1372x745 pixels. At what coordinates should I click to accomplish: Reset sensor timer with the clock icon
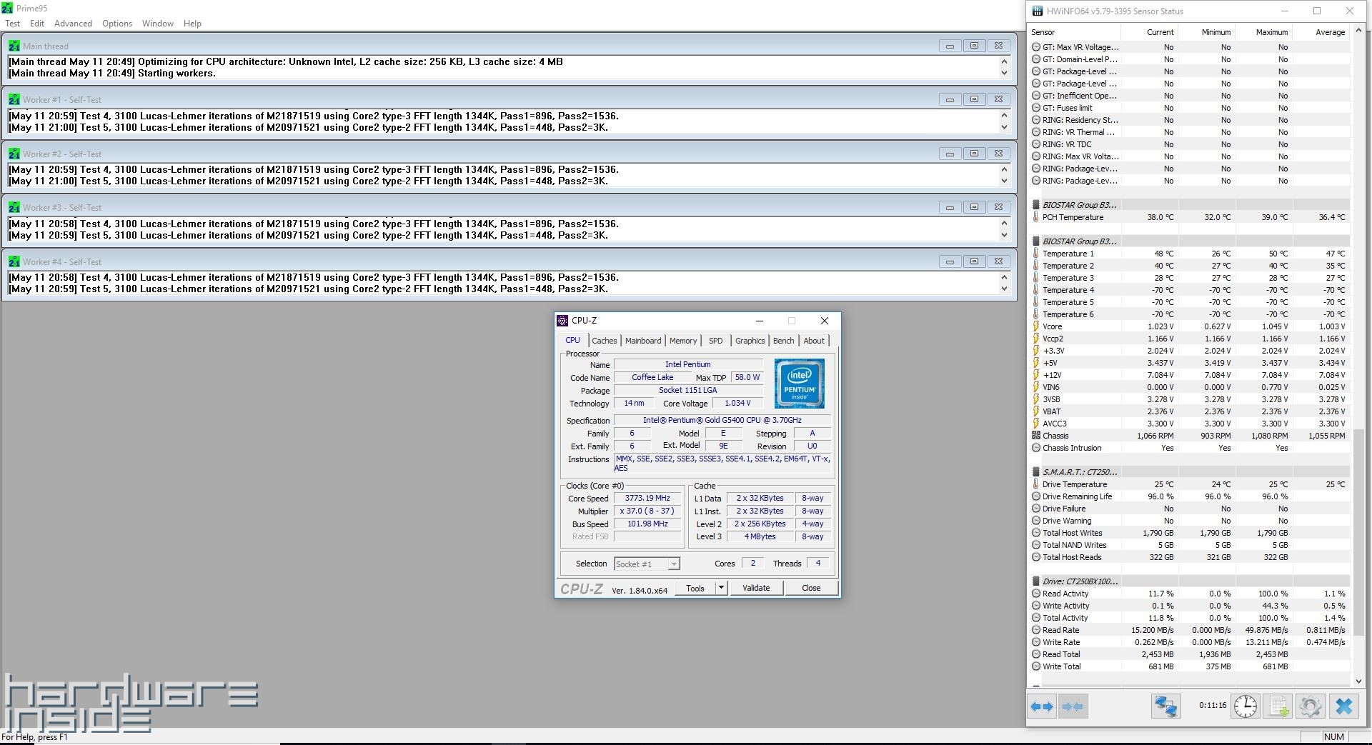(x=1246, y=706)
